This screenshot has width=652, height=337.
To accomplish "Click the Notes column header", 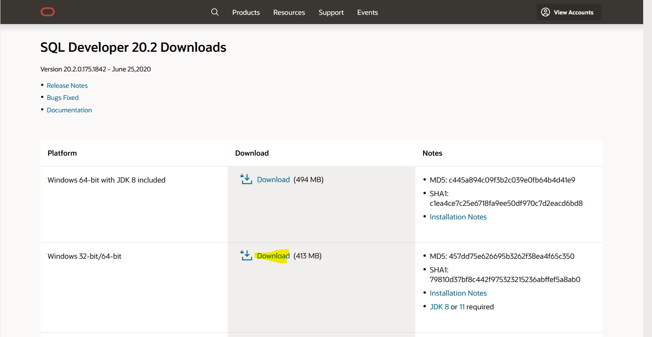I will pos(432,153).
